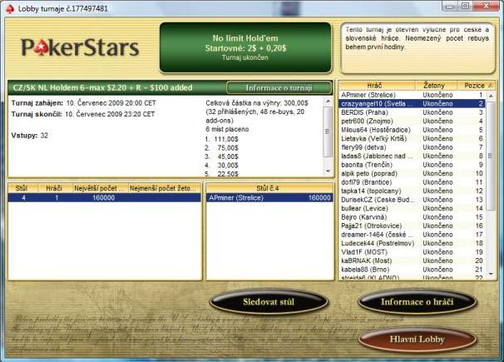Select Vlad1F (MOST) player row
504x362 pixels.
point(412,252)
